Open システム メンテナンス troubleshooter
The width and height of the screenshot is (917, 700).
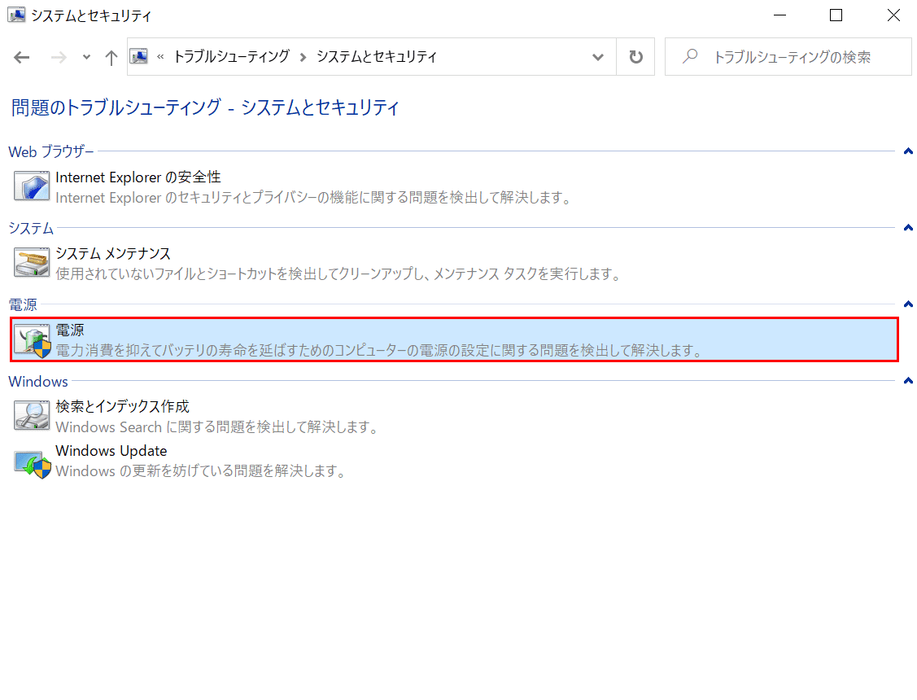pos(113,253)
